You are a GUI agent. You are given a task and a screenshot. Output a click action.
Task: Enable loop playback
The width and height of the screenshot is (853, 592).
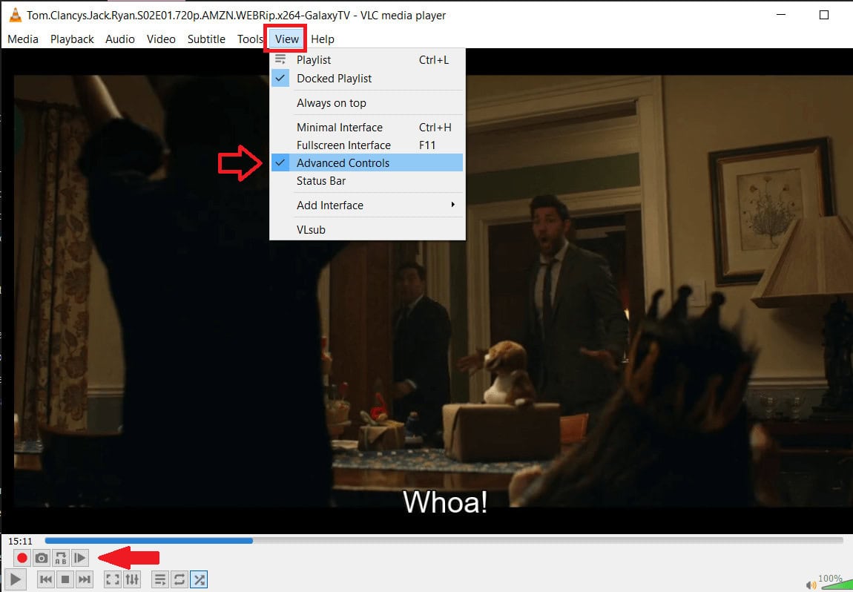pyautogui.click(x=178, y=579)
